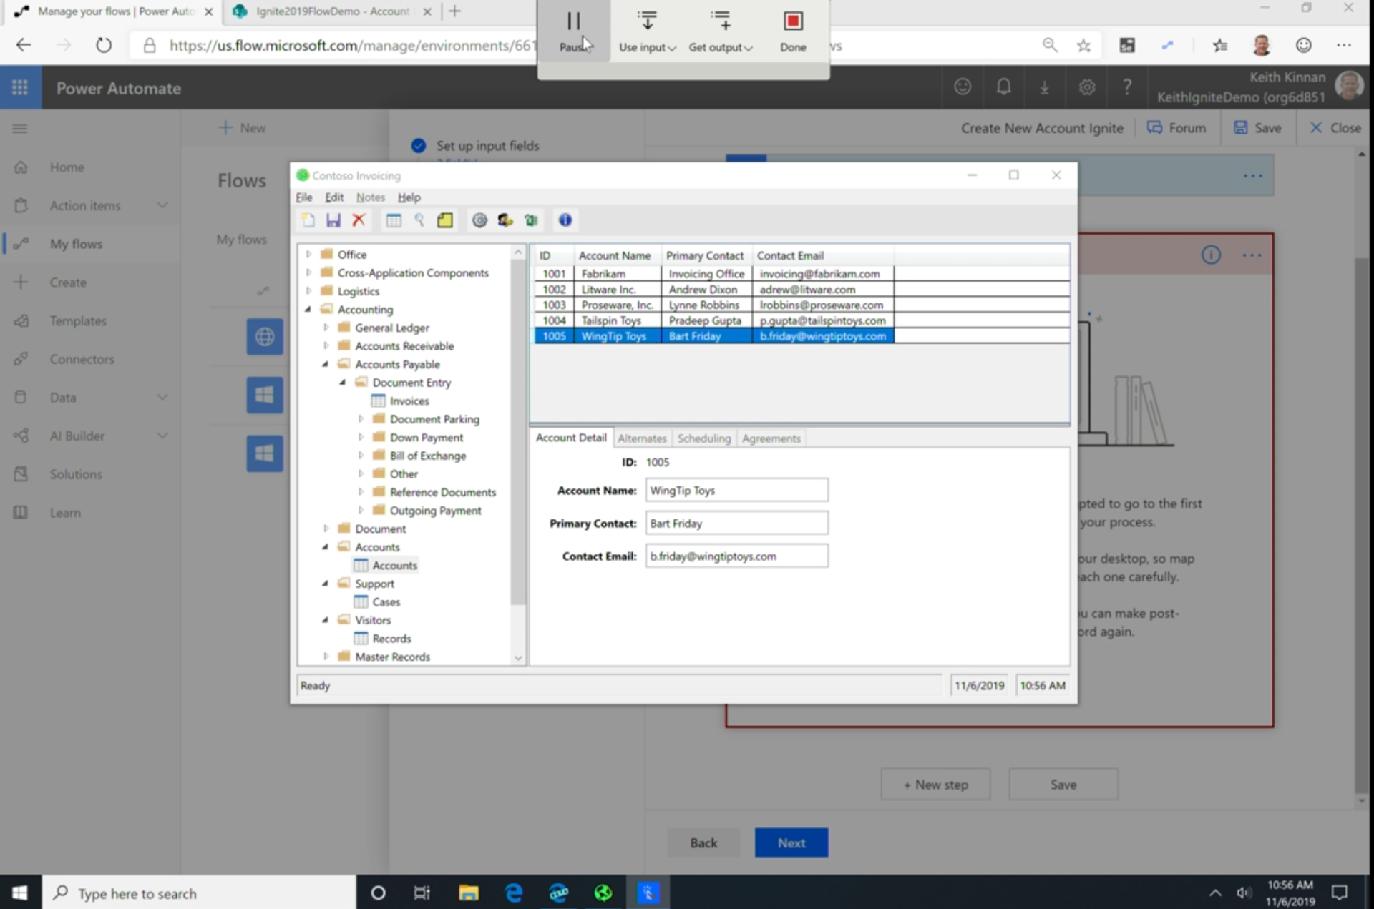Viewport: 1374px width, 909px height.
Task: Click the browser refresh button
Action: pos(104,45)
